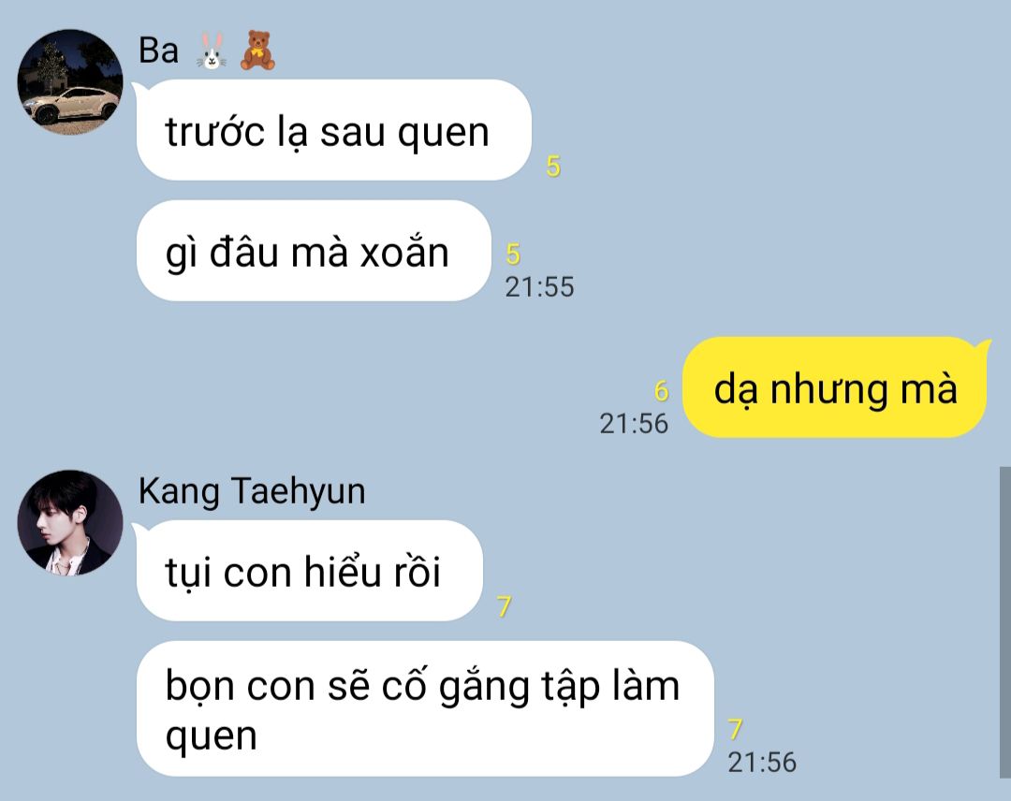The width and height of the screenshot is (1011, 801).
Task: Select the message 'tụi con hiểu rồi'
Action: (x=310, y=571)
